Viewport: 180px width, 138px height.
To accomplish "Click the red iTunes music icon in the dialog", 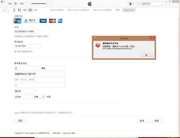I will [98, 45].
